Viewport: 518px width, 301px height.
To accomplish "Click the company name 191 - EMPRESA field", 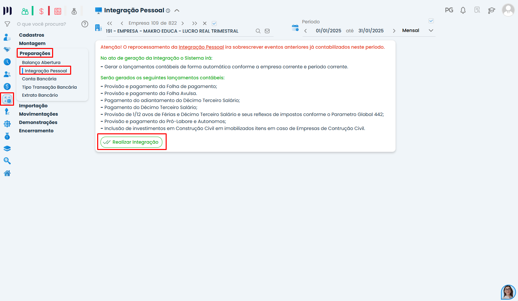I will point(172,31).
